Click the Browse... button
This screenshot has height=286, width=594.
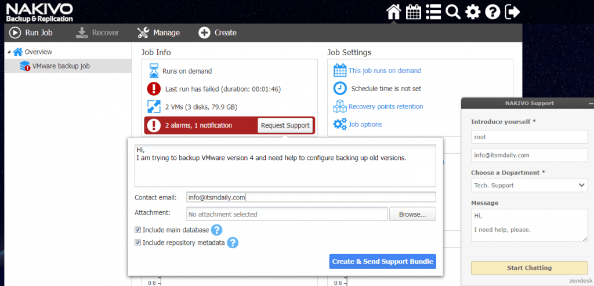coord(412,214)
